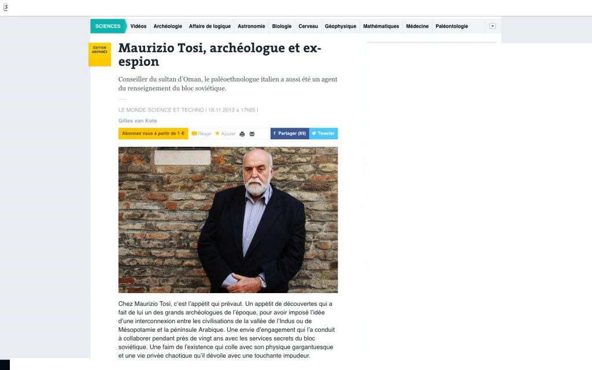Click the email envelope icon
This screenshot has width=592, height=370.
(252, 134)
